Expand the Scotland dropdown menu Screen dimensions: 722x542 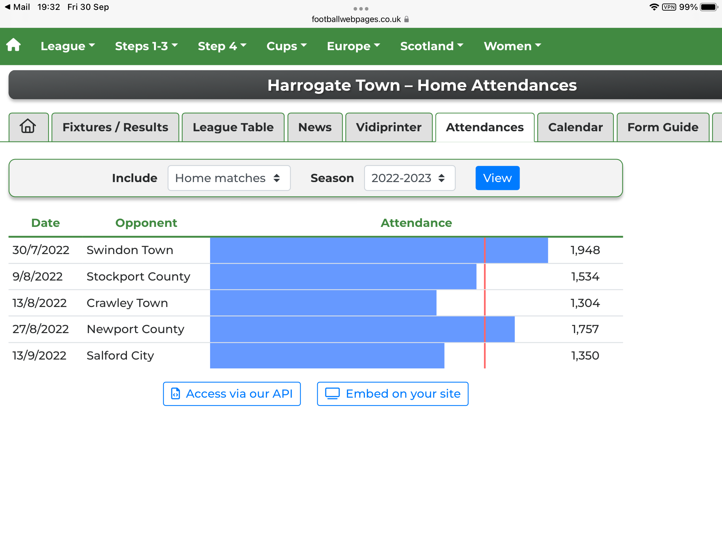[432, 46]
